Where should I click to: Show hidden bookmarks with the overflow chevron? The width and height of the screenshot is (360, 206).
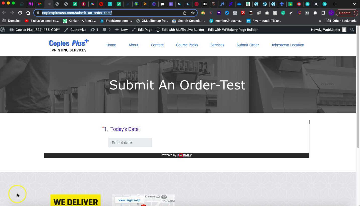pyautogui.click(x=320, y=21)
